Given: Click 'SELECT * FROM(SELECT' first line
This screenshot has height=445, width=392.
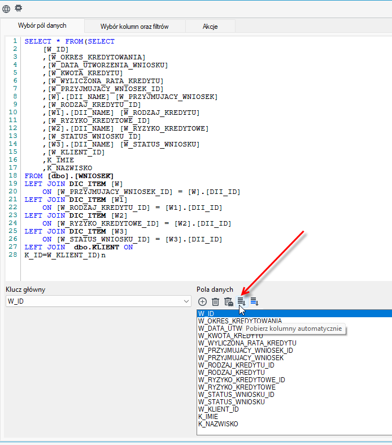Looking at the screenshot, I should pos(69,41).
